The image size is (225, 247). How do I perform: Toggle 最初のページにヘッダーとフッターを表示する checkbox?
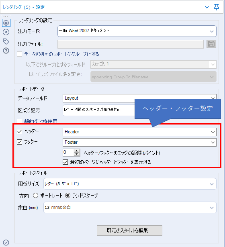click(x=65, y=162)
